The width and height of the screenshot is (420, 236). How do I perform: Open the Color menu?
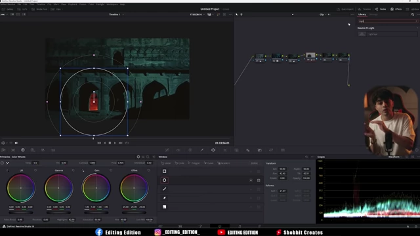coord(91,5)
